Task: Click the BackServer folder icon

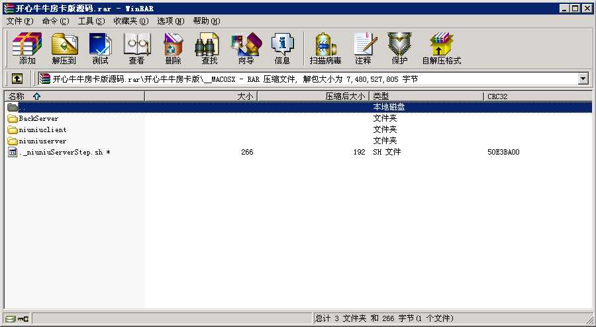Action: click(13, 119)
